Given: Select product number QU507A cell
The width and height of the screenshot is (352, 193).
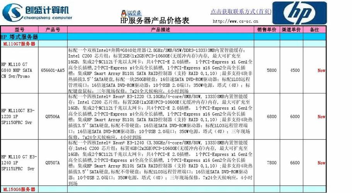Looking at the screenshot, I should [x=53, y=163].
